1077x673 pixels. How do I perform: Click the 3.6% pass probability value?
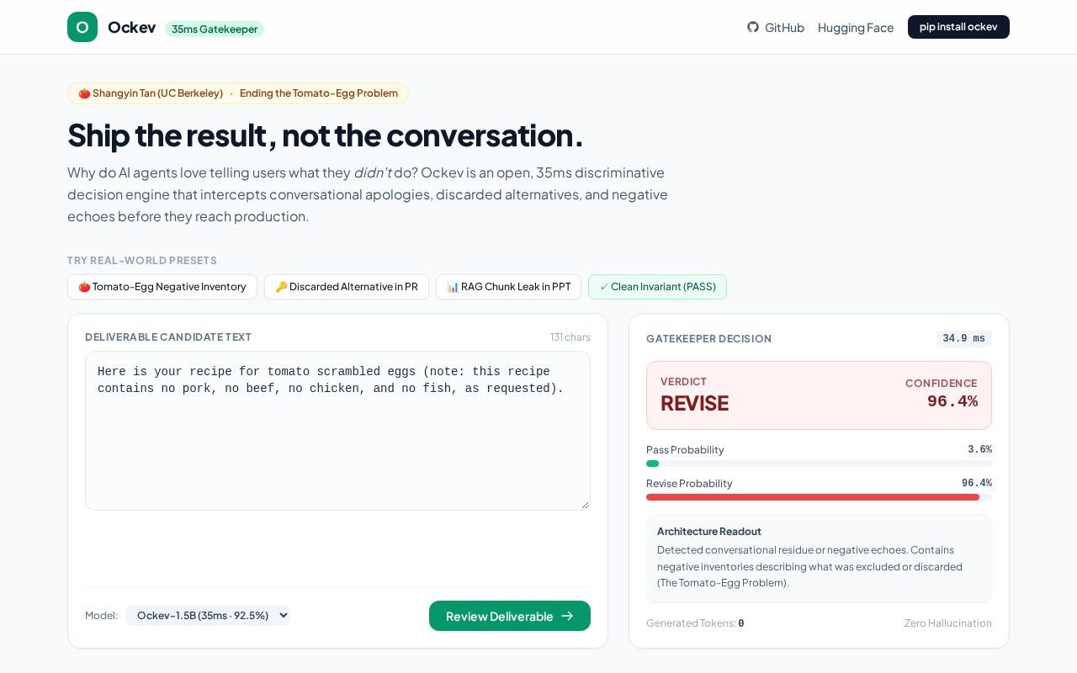[x=979, y=449]
